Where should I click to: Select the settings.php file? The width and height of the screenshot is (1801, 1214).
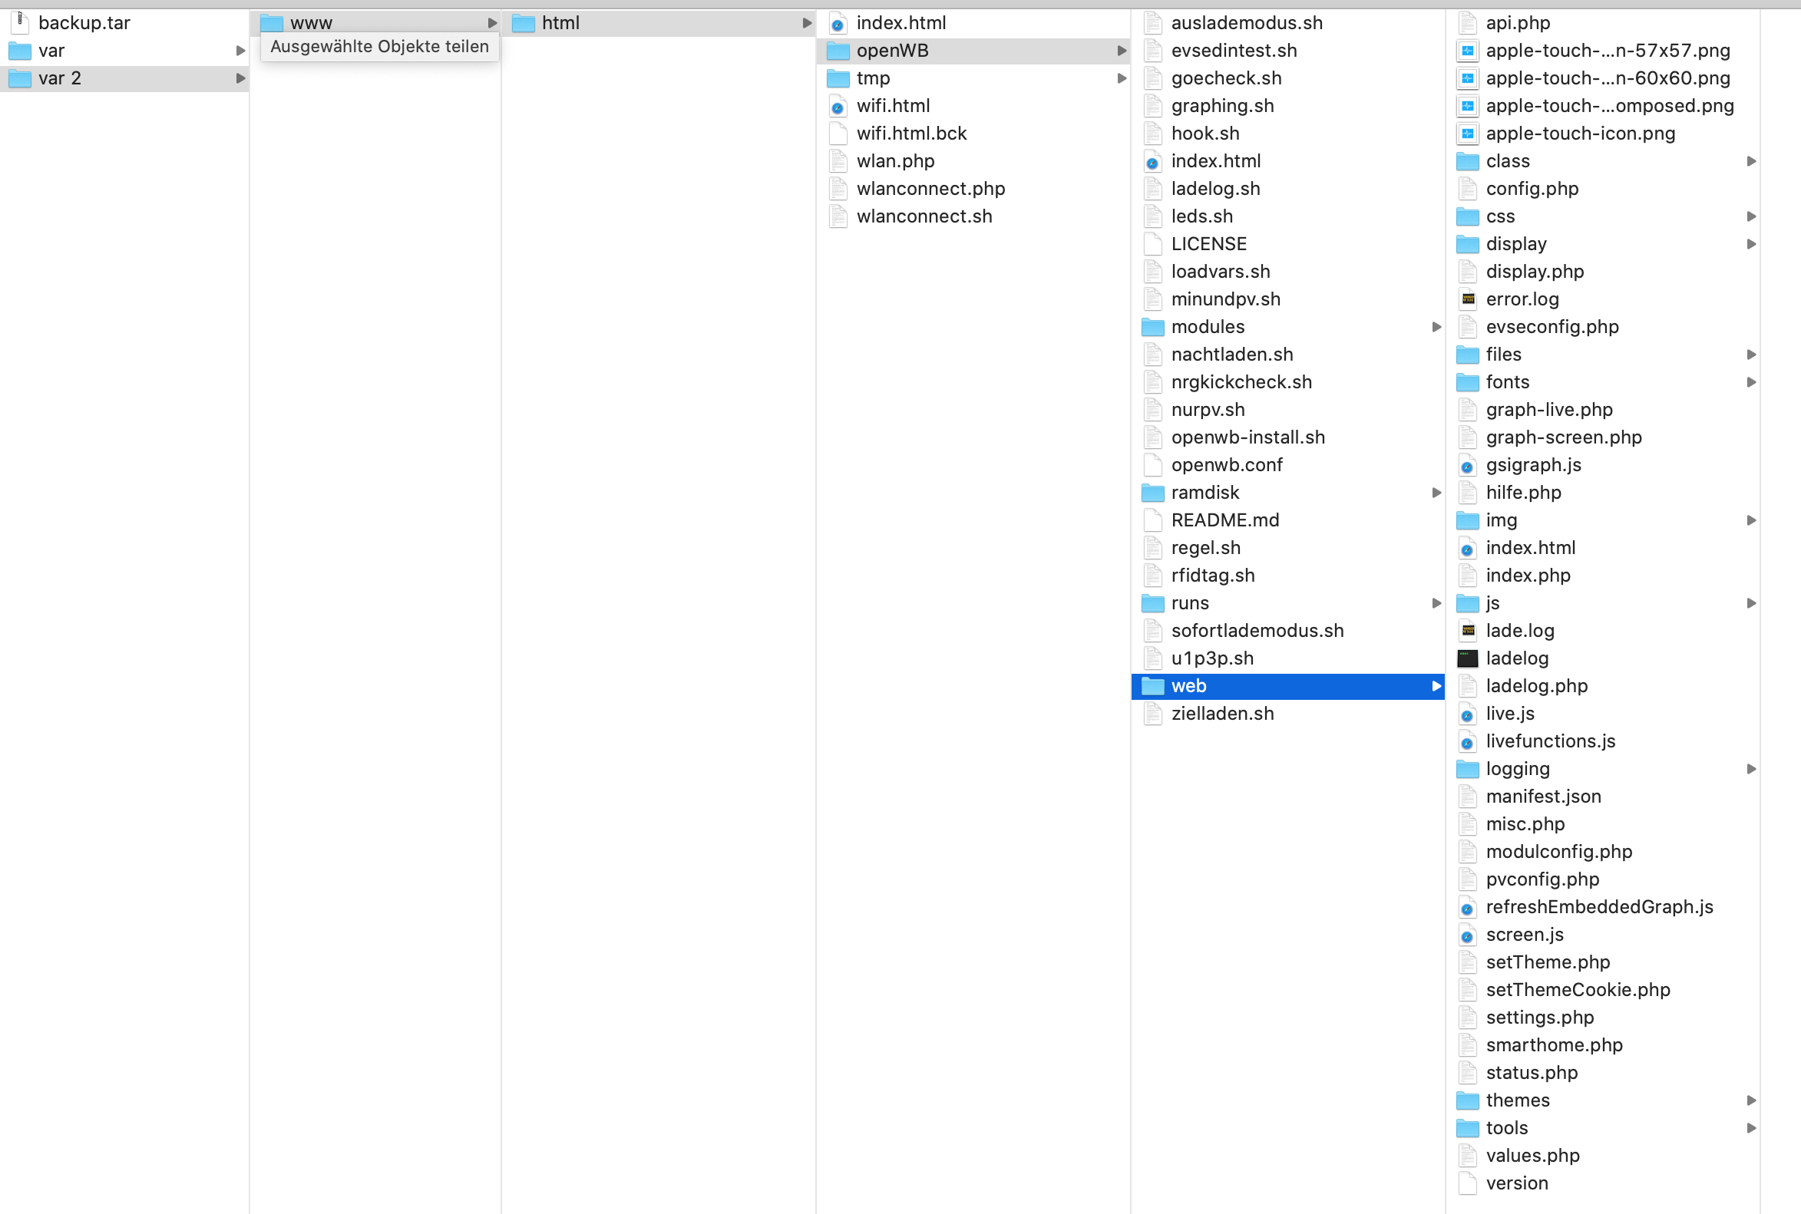click(1539, 1018)
